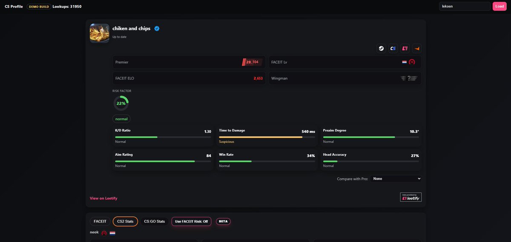The width and height of the screenshot is (511, 242).
Task: Click the Netherlands flag next to neok
Action: point(112,233)
